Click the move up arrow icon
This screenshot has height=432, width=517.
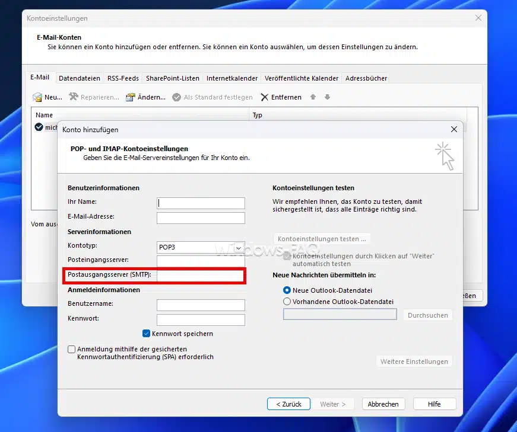click(x=313, y=97)
